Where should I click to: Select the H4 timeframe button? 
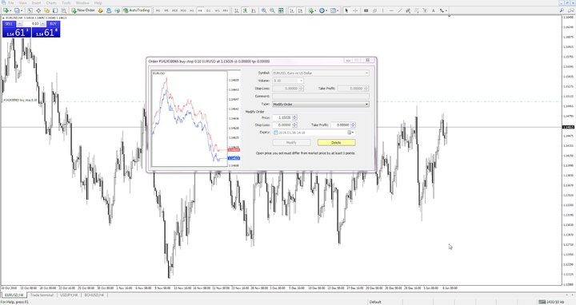[200, 10]
